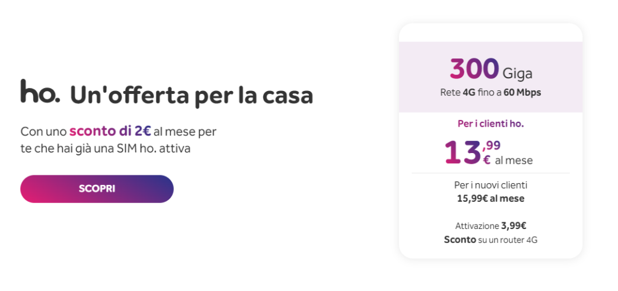Click the "Per i nuovi clienti" label
The width and height of the screenshot is (618, 291).
click(490, 185)
